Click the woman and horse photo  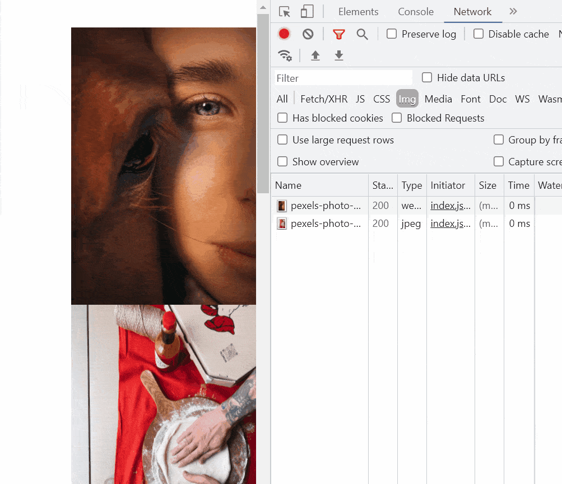tap(164, 166)
